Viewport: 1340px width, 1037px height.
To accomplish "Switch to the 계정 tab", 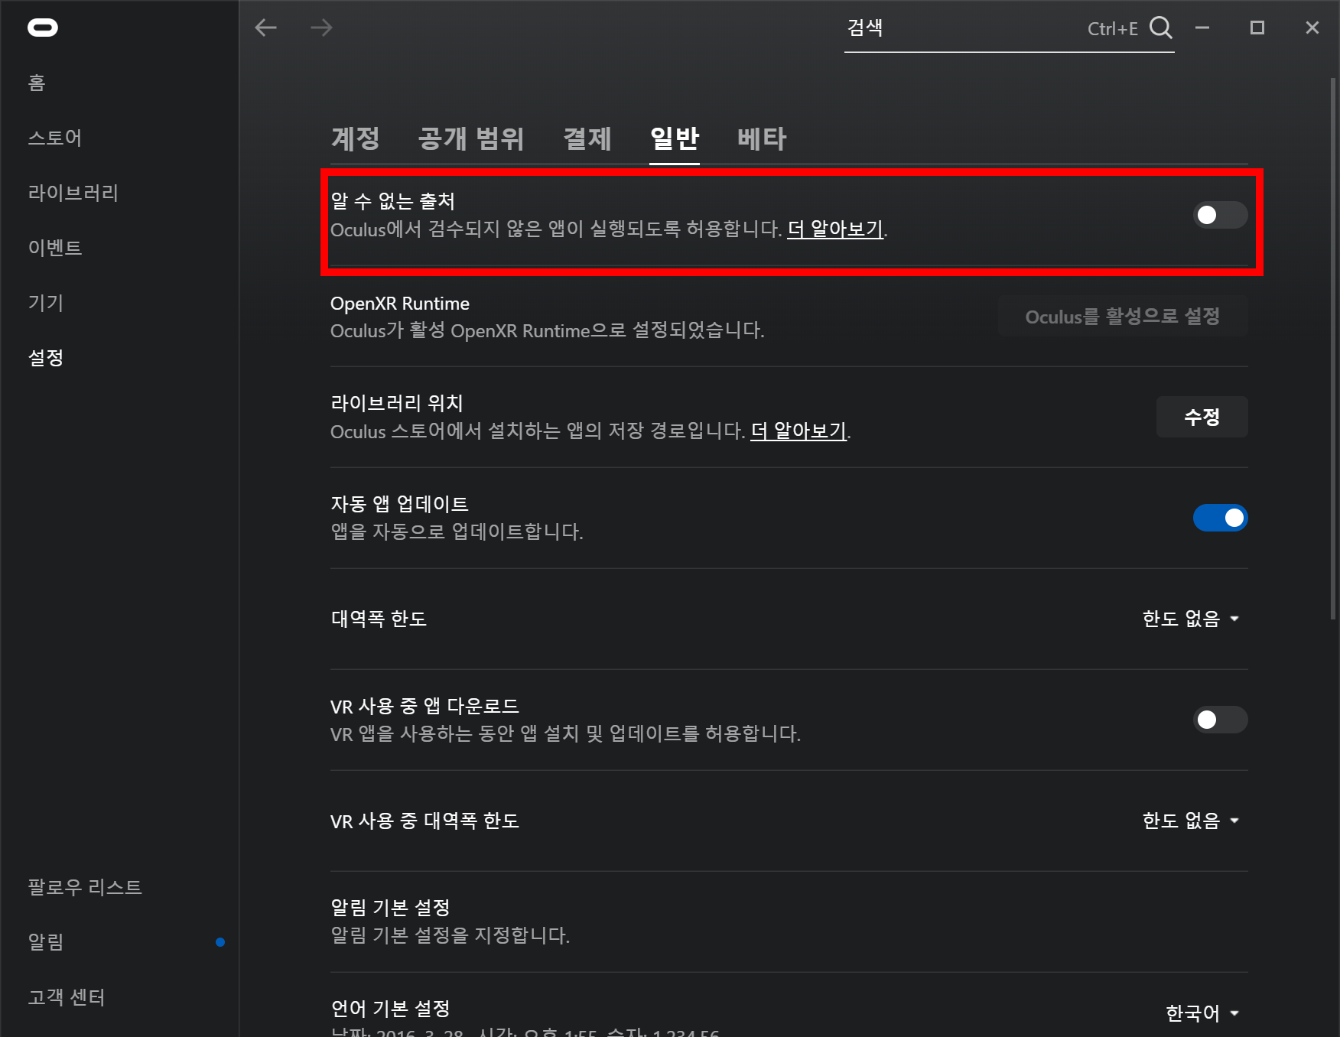I will coord(356,138).
